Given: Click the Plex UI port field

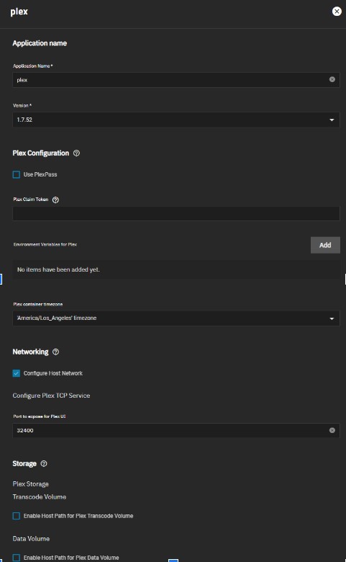Looking at the screenshot, I should tap(176, 430).
